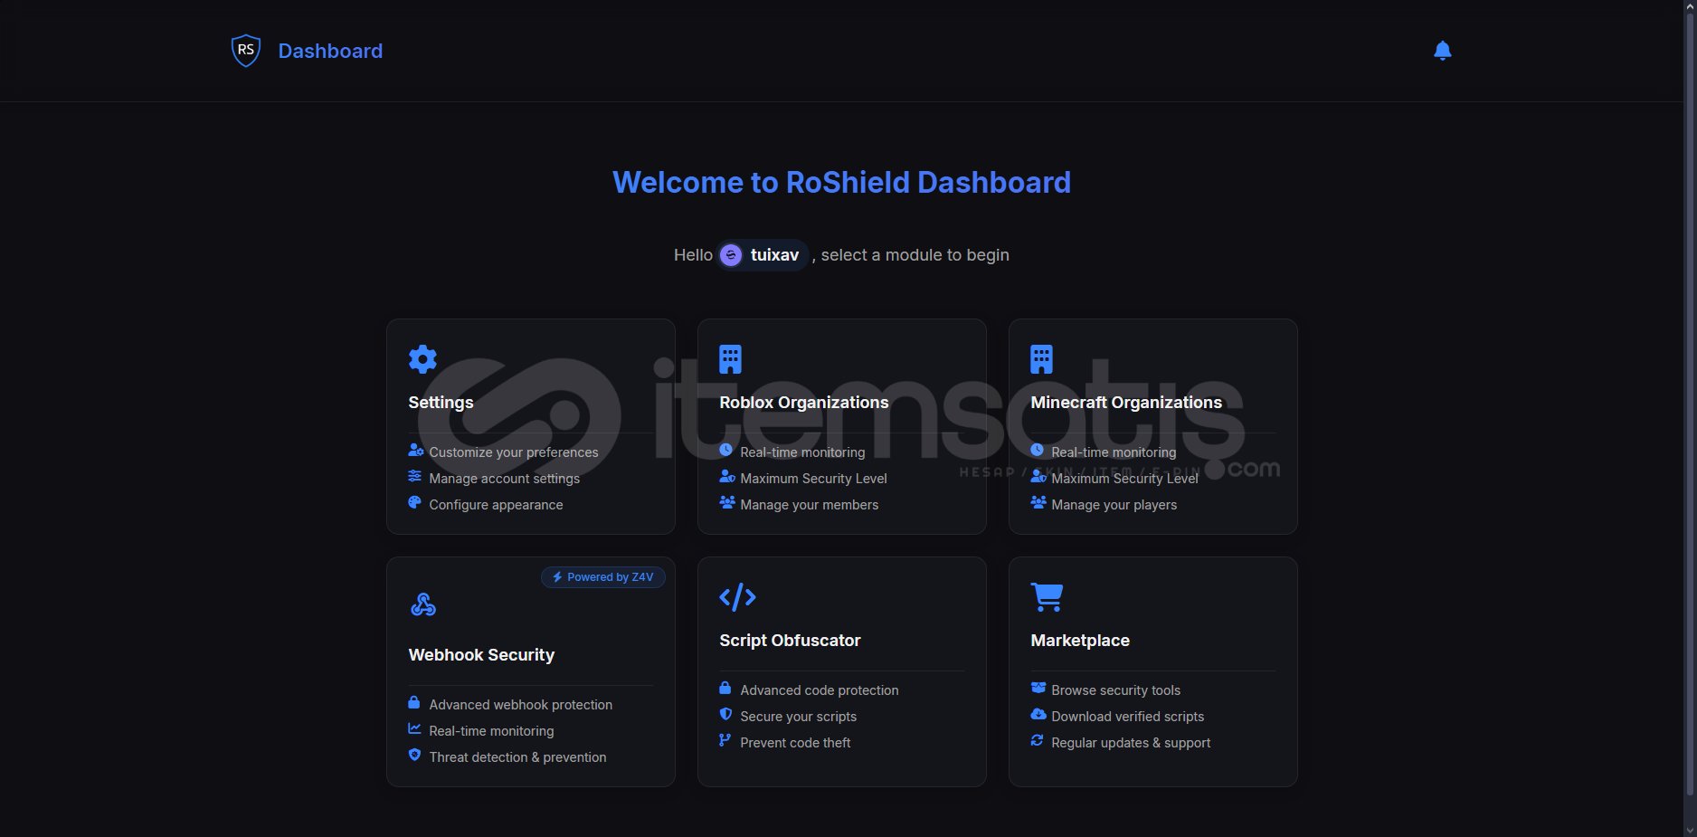Open the Dashboard header link
The height and width of the screenshot is (837, 1697).
330,51
